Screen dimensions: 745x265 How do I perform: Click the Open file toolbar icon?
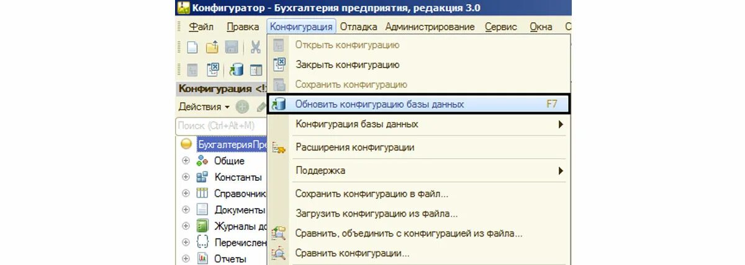212,47
